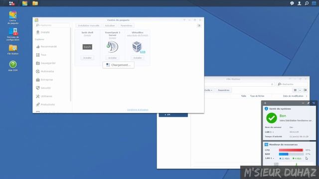
Task: Install the VirtualBox package
Action: point(138,58)
